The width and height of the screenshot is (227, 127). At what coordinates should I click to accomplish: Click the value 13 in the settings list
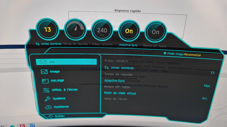212,73
